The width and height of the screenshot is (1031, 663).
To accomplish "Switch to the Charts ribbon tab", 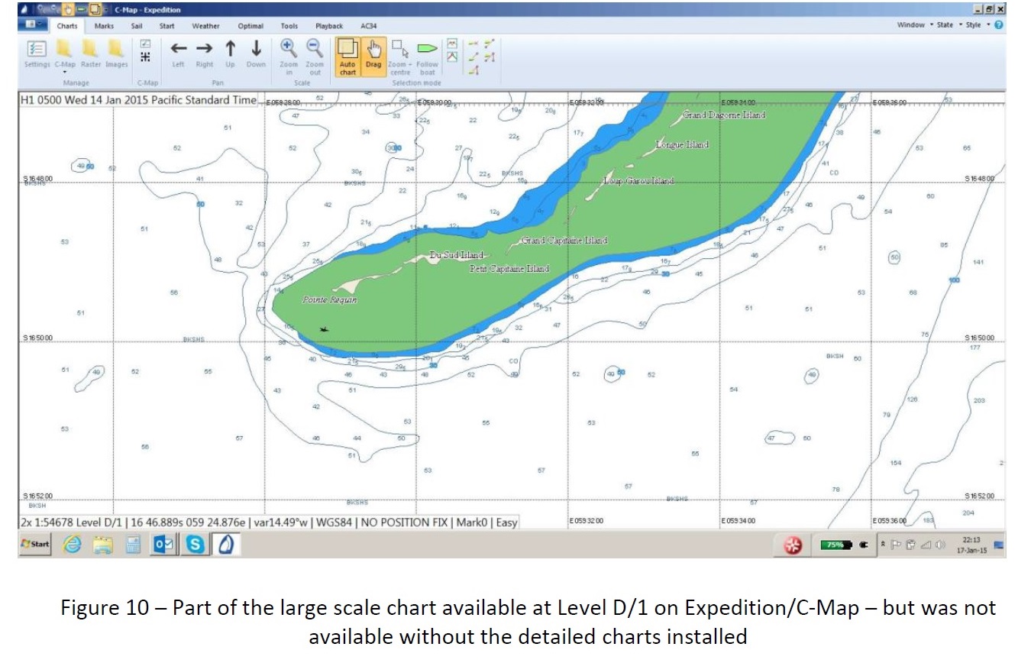I will [67, 26].
